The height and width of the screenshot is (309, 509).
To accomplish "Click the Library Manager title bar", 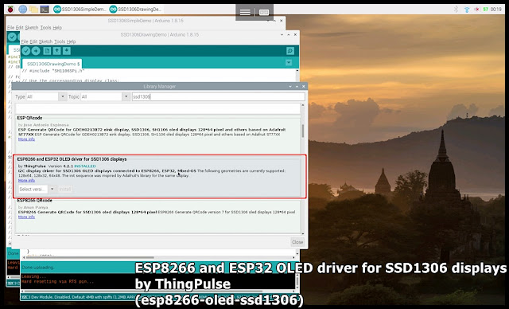I will 159,87.
